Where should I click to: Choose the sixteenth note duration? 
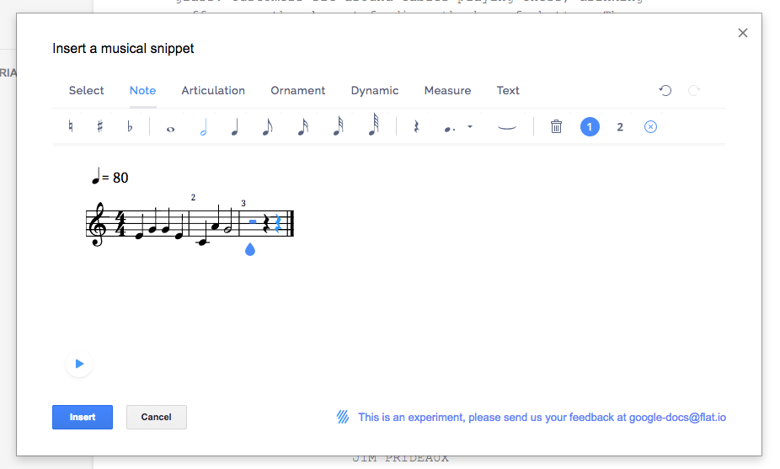[x=302, y=127]
